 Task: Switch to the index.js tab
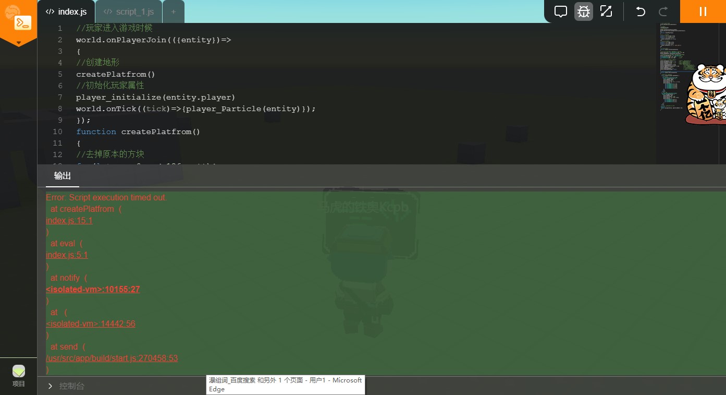pos(66,11)
